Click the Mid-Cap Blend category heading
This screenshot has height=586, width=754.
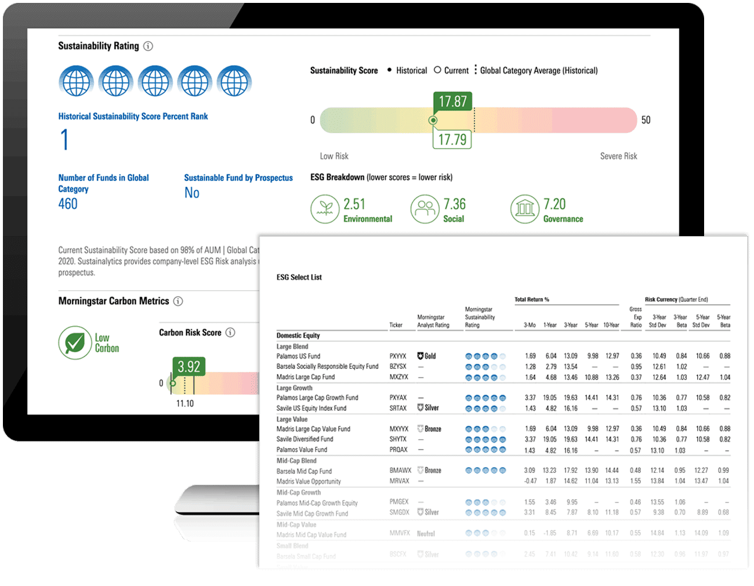(x=296, y=461)
